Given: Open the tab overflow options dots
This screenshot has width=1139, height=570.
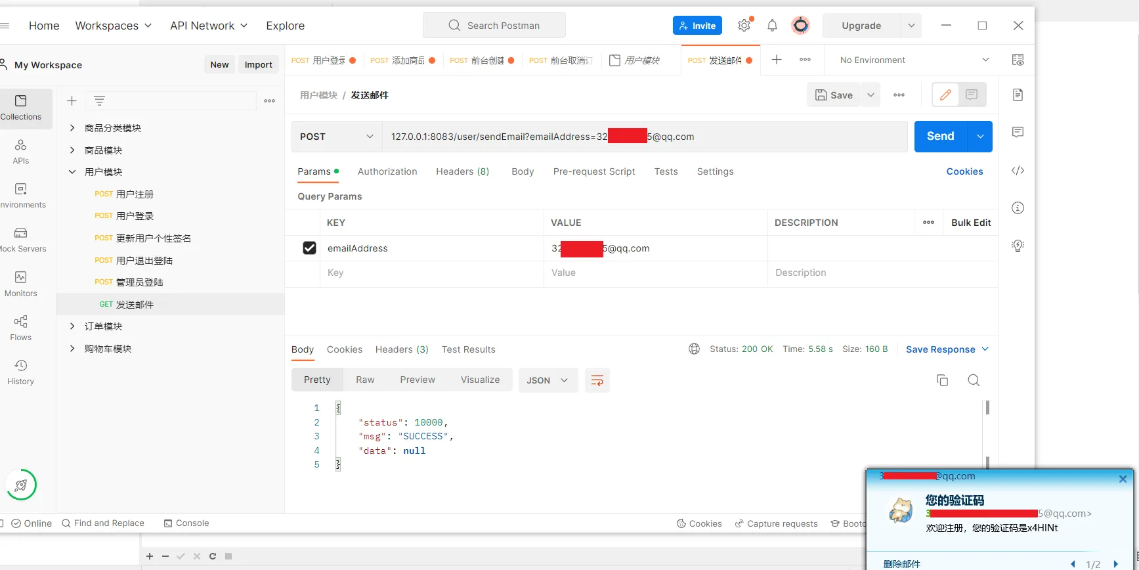Looking at the screenshot, I should coord(805,60).
